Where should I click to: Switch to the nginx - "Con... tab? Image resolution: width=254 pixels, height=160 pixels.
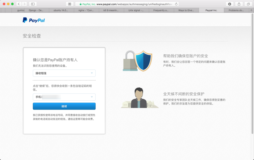point(86,10)
